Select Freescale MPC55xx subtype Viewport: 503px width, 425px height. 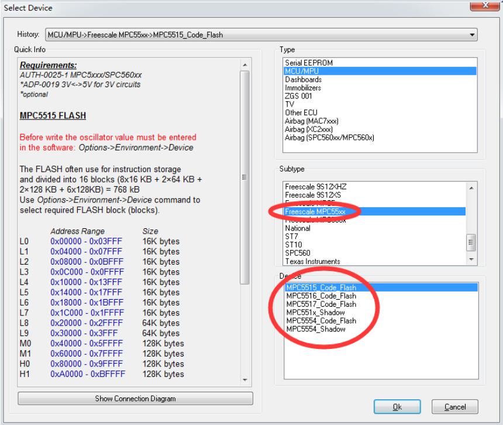tap(375, 211)
